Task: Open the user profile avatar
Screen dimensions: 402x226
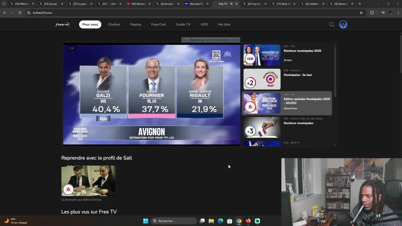Action: (343, 24)
